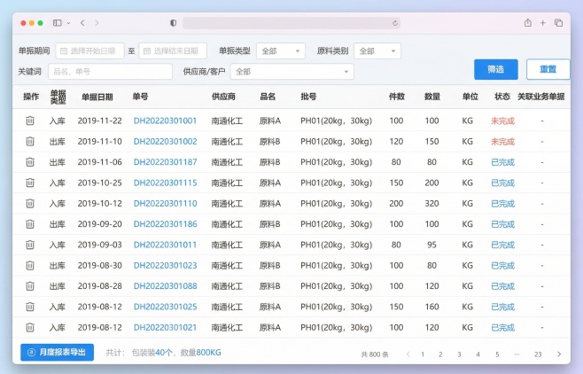Open order link DH20220301025
This screenshot has height=374, width=583.
165,307
